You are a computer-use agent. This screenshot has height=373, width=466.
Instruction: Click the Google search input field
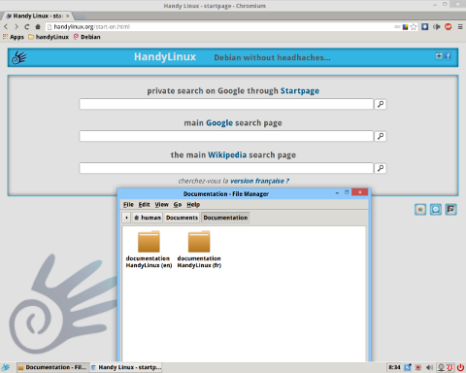[226, 136]
